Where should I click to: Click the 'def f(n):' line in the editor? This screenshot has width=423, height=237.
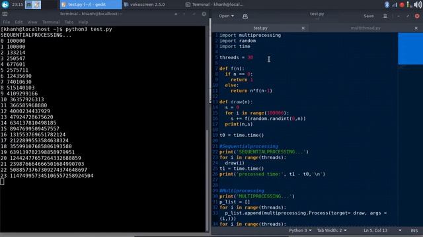pos(232,68)
